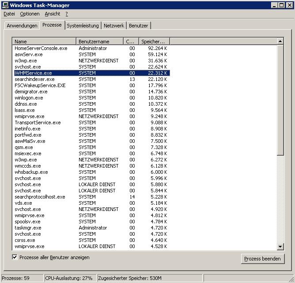Select the TransportService.exe process

(92, 122)
